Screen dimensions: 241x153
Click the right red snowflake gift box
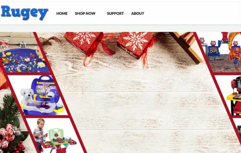(135, 44)
